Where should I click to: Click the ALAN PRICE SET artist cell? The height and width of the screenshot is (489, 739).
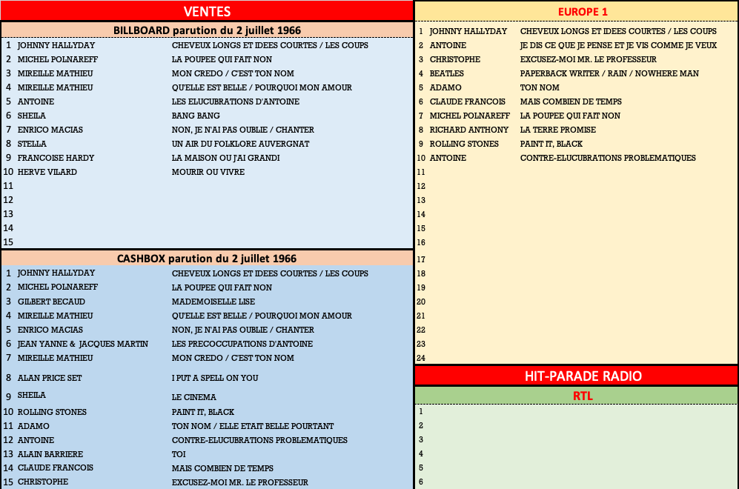pyautogui.click(x=50, y=379)
